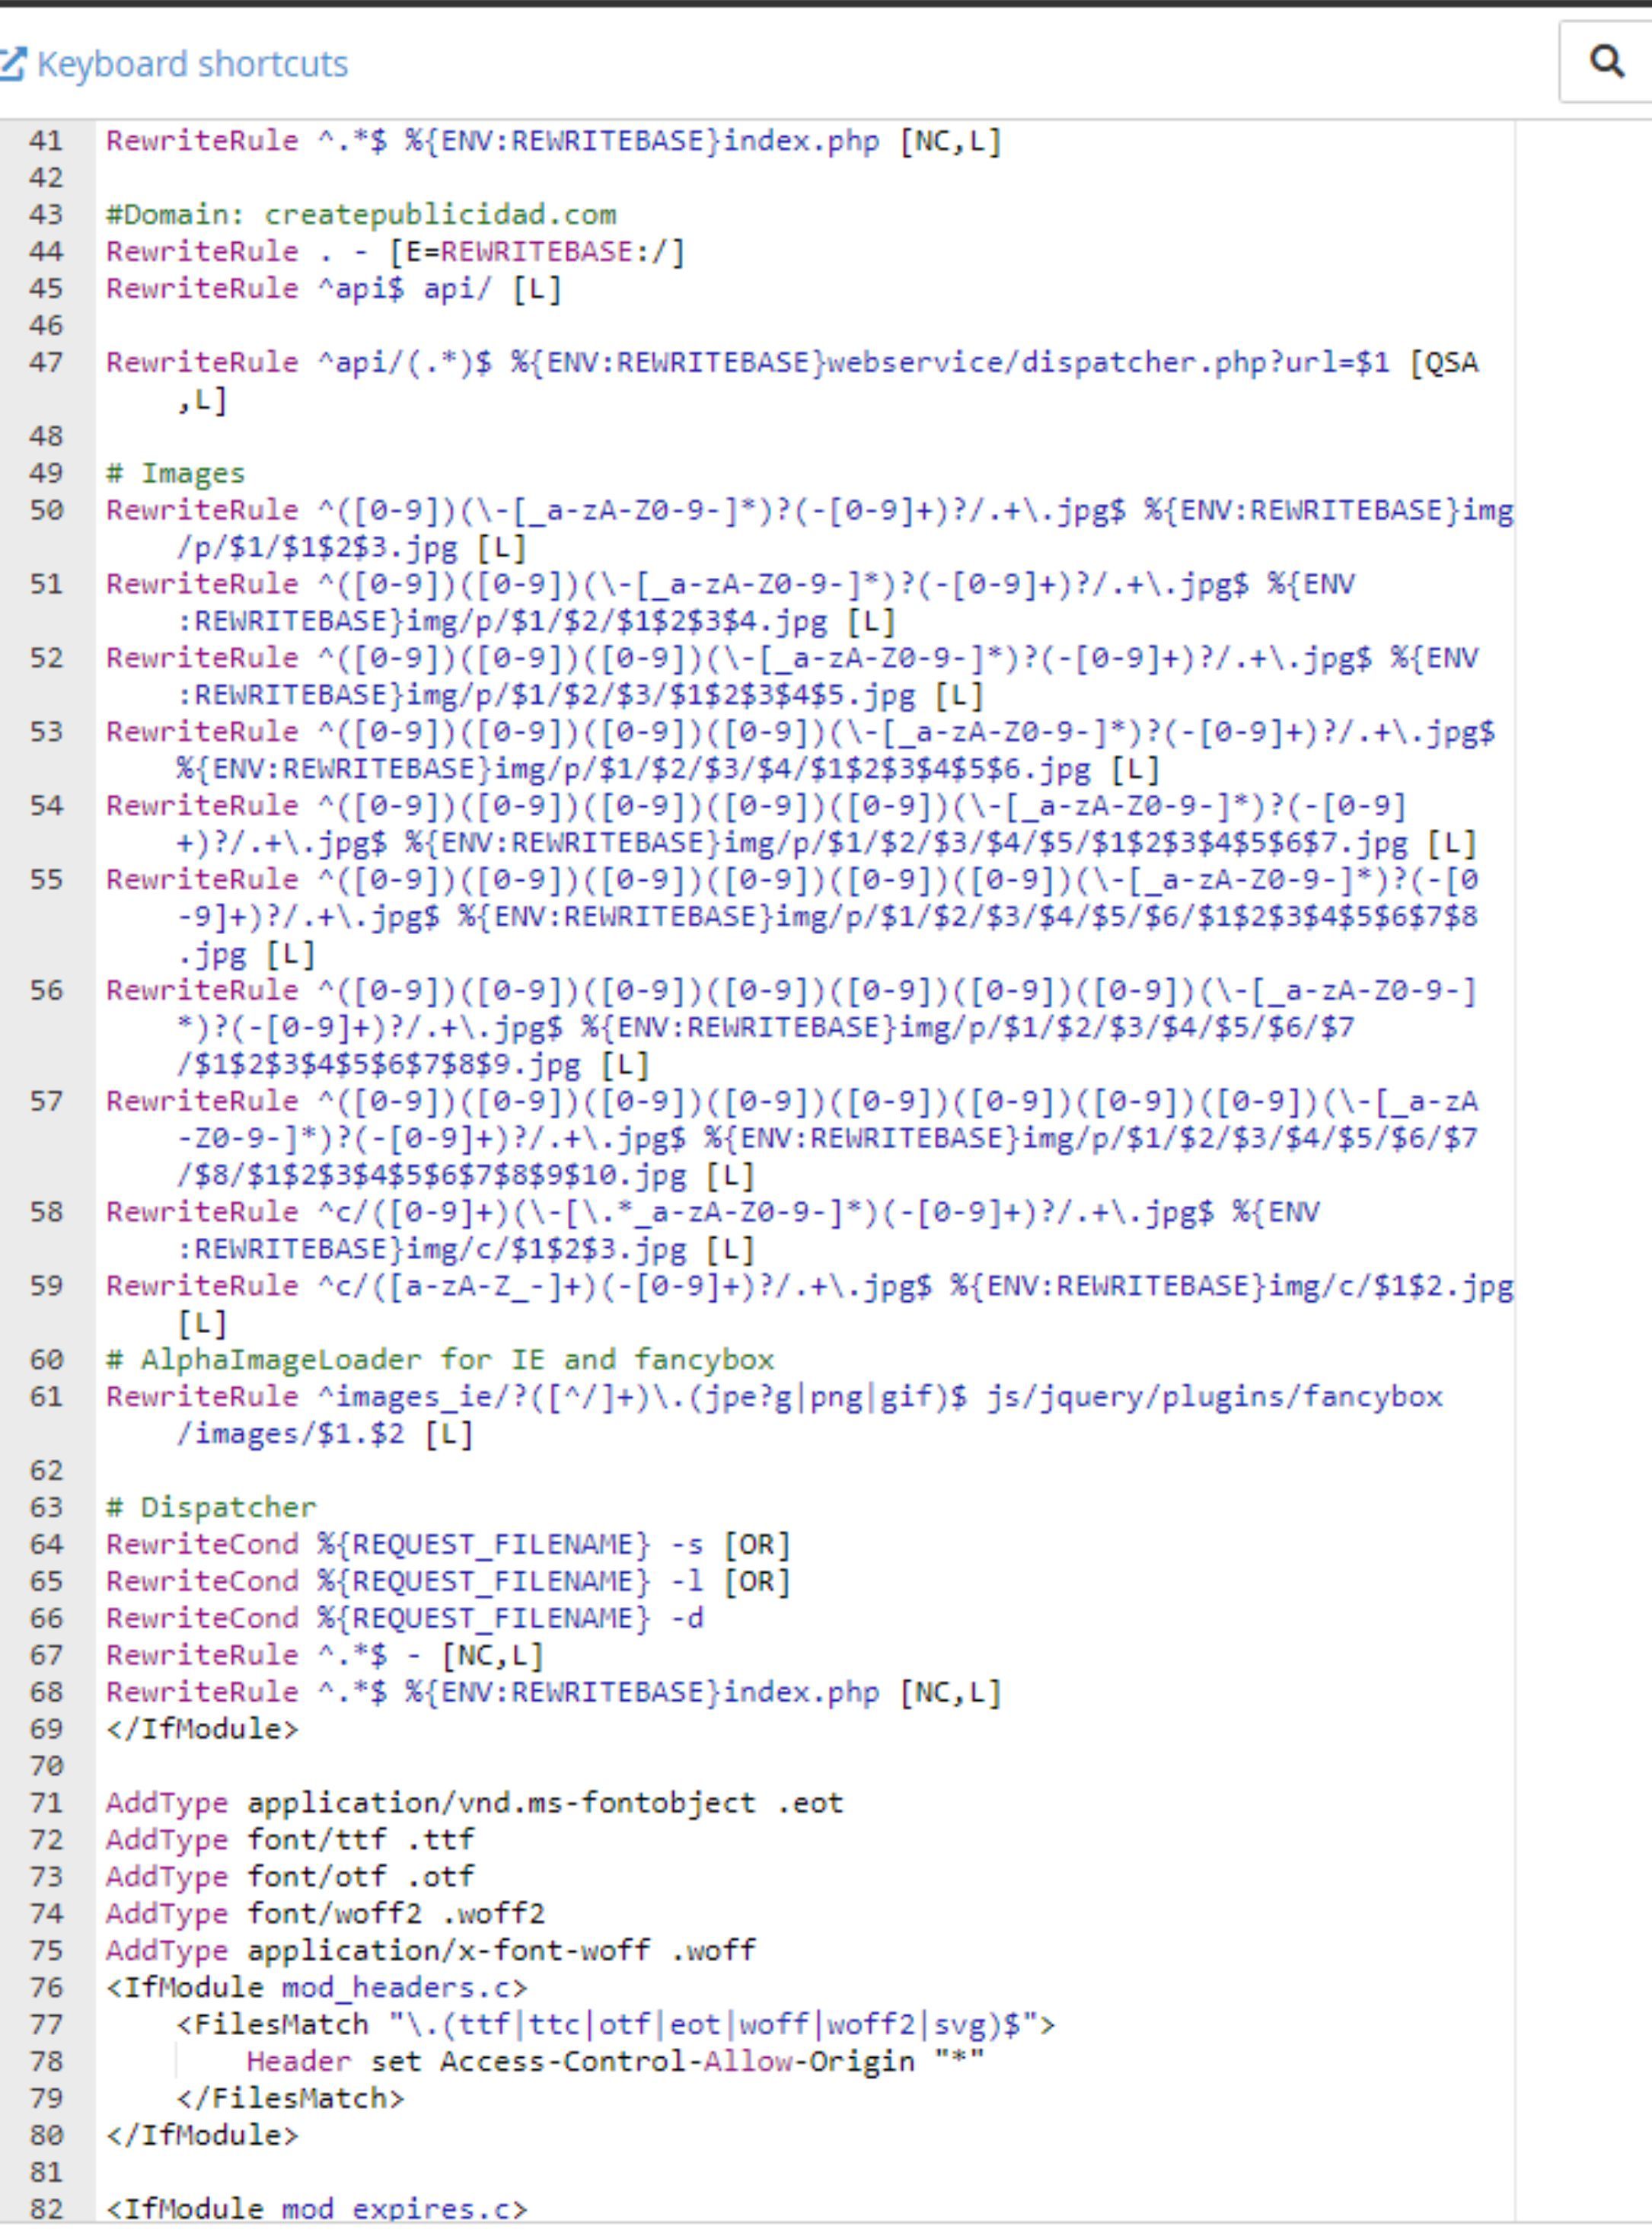Click 'AddType application/vnd.ms-fontobject .eot' line
The height and width of the screenshot is (2236, 1652).
click(x=475, y=1804)
